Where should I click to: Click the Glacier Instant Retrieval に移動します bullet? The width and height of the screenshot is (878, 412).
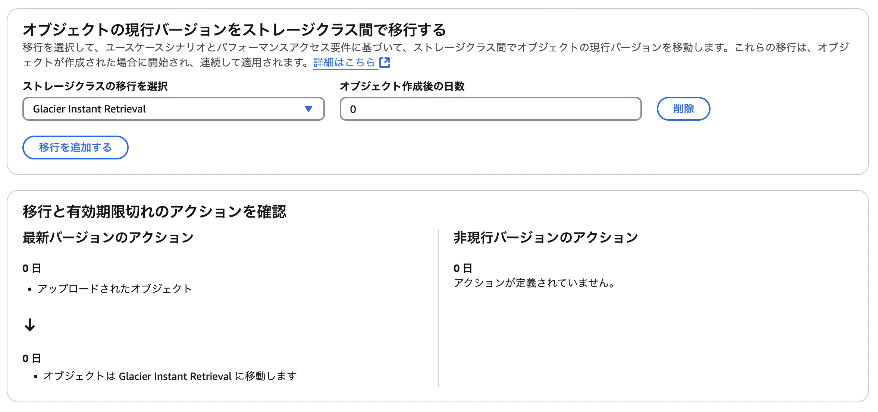[170, 376]
